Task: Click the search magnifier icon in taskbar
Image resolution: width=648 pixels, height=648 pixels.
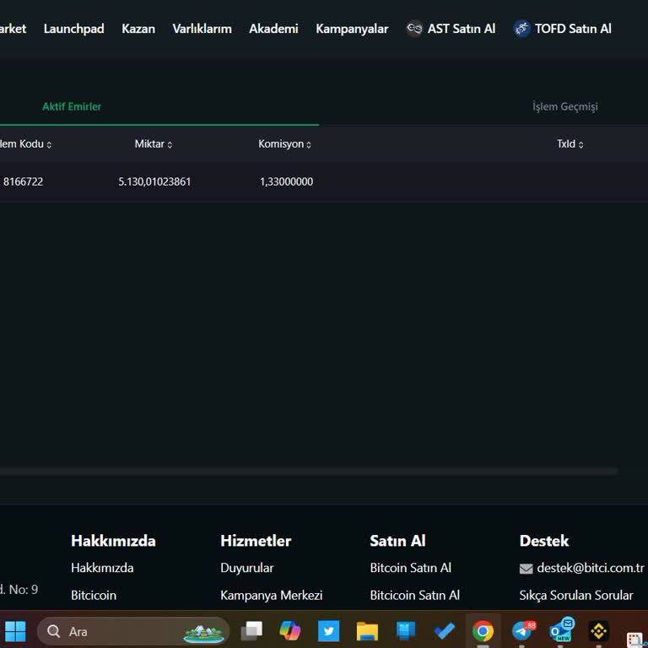Action: [x=54, y=631]
